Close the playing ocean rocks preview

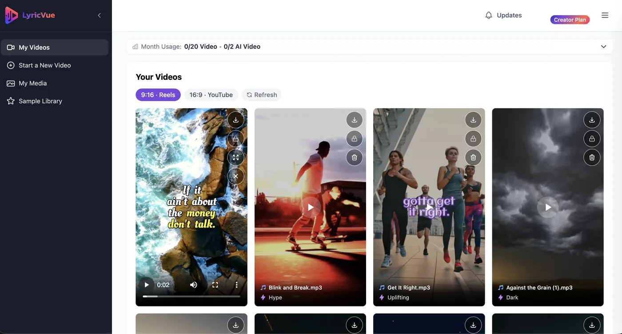pos(236,176)
